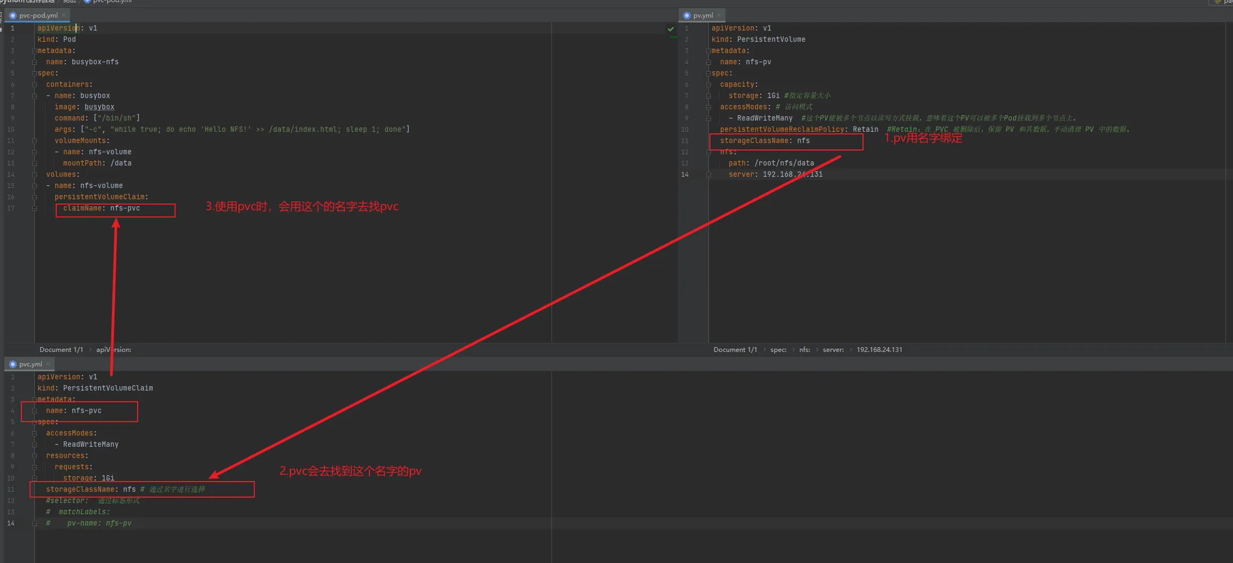The width and height of the screenshot is (1233, 563).
Task: Click line number 11 in pvc.yml gutter
Action: (11, 490)
